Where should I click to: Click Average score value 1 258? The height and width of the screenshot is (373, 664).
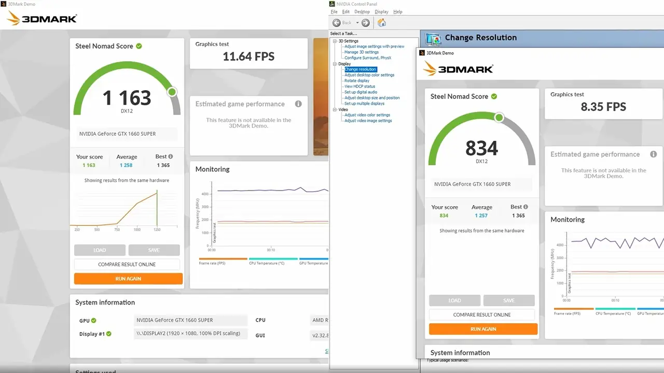click(x=126, y=165)
